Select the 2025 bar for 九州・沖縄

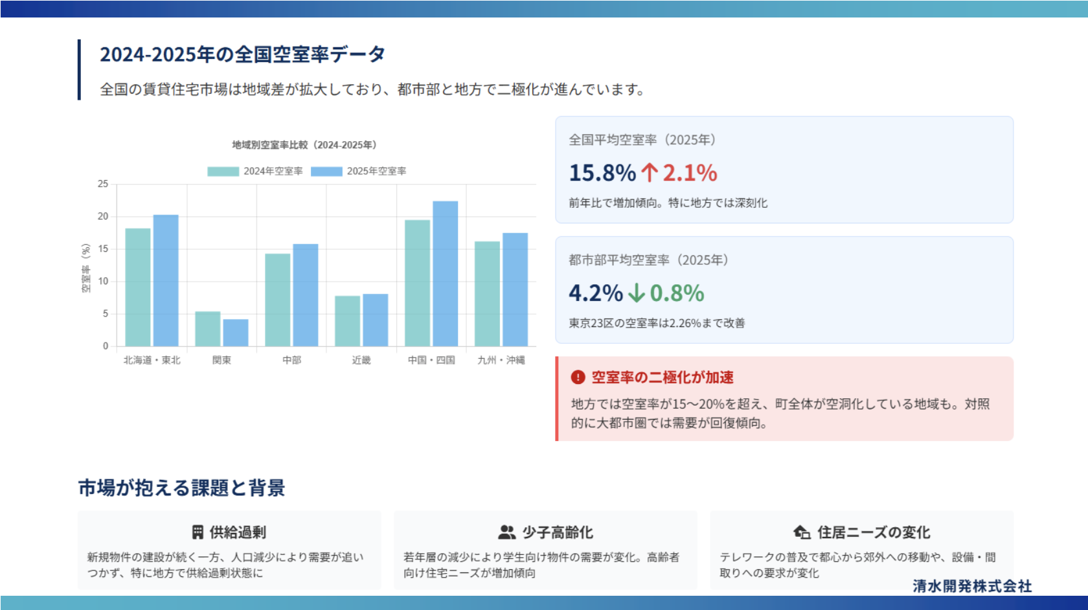(516, 289)
